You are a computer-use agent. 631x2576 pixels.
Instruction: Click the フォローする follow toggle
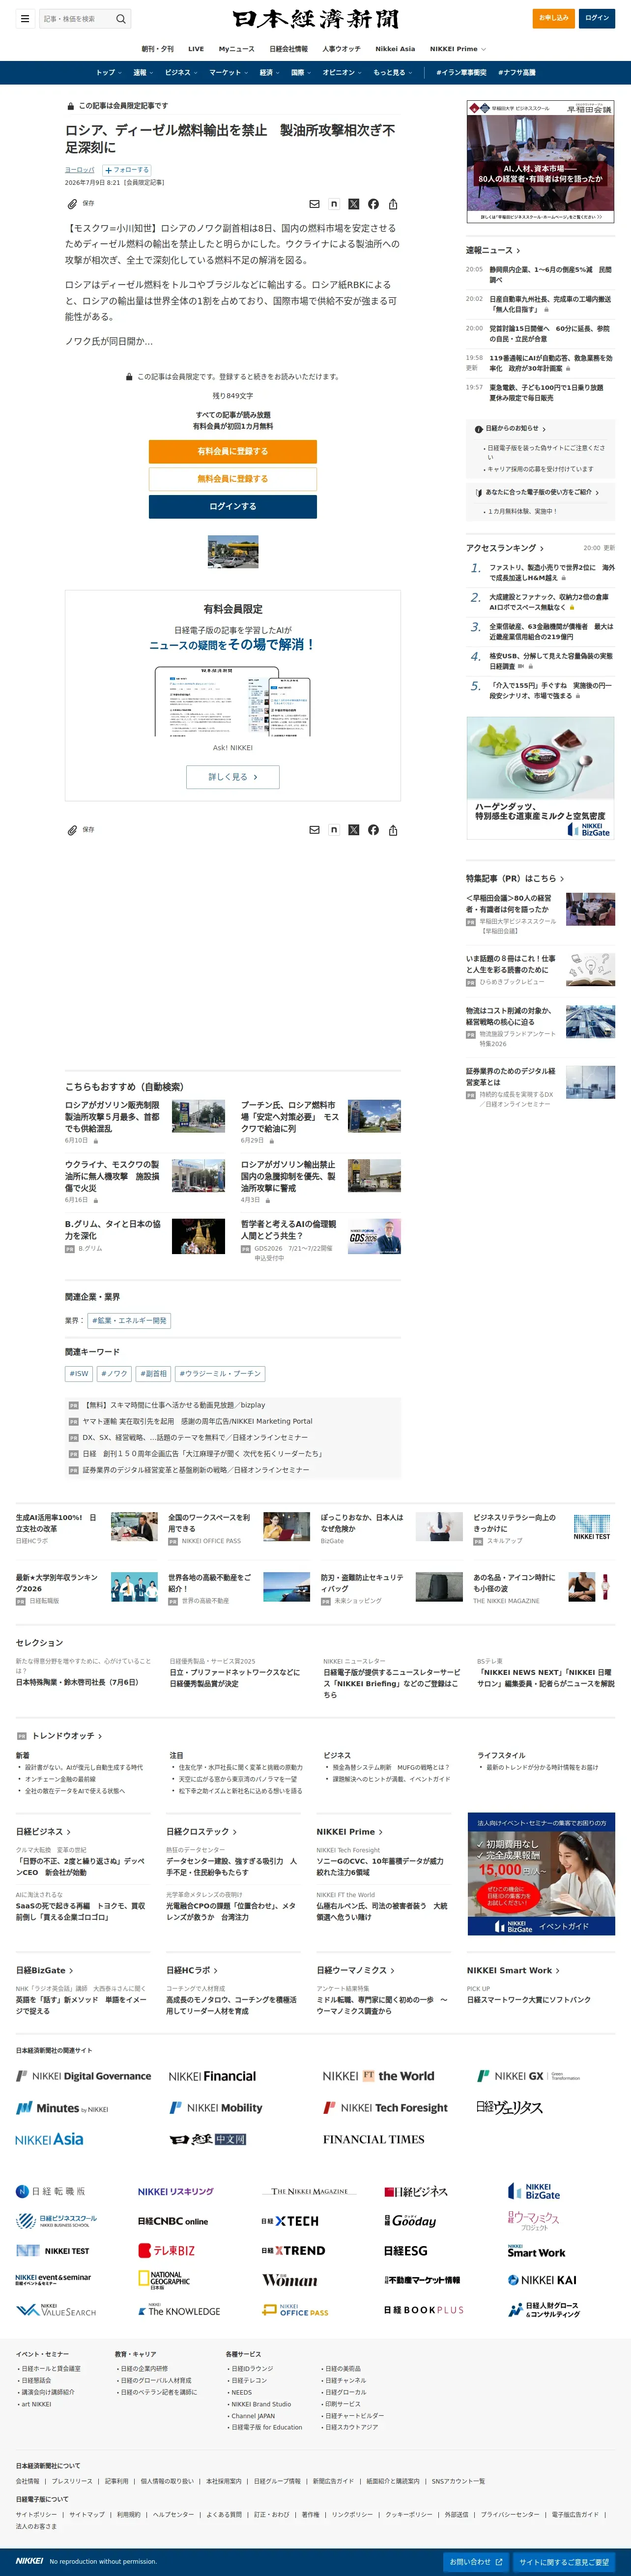click(127, 170)
